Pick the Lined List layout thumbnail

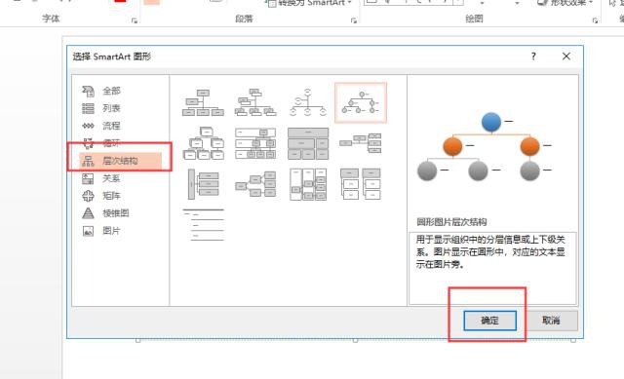(203, 225)
